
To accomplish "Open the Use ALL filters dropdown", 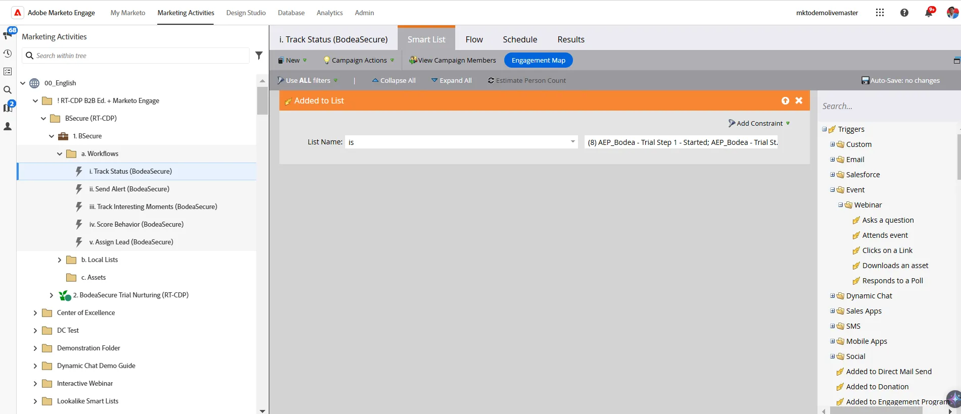I will [308, 80].
